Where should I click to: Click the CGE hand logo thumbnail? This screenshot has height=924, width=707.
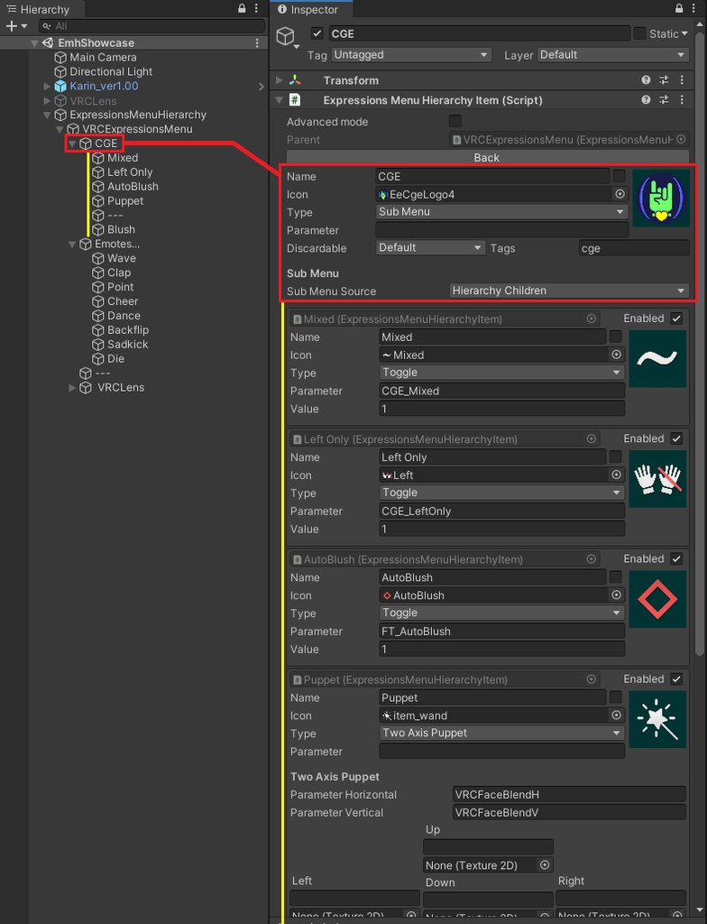tap(660, 199)
